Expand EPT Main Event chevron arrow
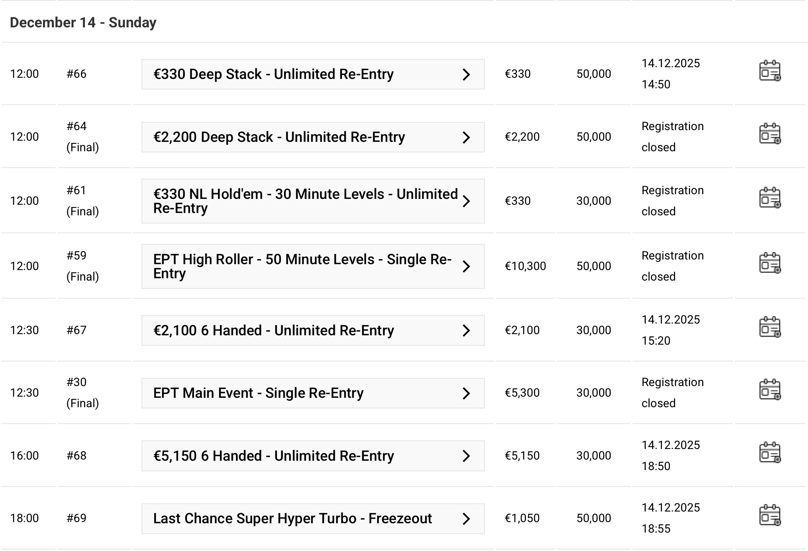This screenshot has height=551, width=808. [466, 394]
